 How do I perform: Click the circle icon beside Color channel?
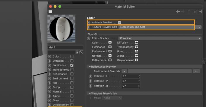[x=49, y=57]
